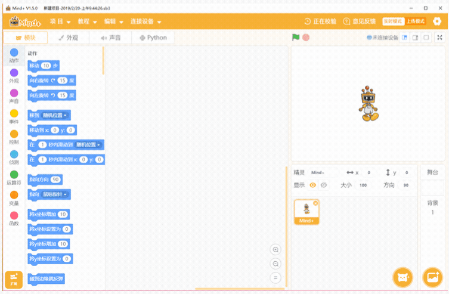Edit the sprite x coordinate field
The image size is (449, 294).
(x=369, y=172)
